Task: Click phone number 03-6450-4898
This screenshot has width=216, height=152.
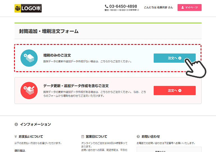Action: tap(123, 6)
